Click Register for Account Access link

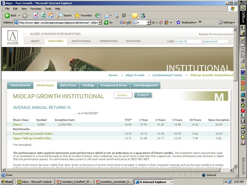coord(216,34)
